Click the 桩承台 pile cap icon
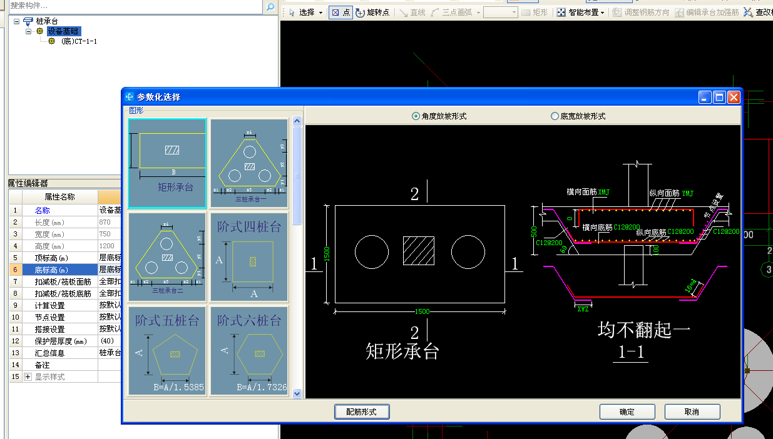 (x=28, y=21)
